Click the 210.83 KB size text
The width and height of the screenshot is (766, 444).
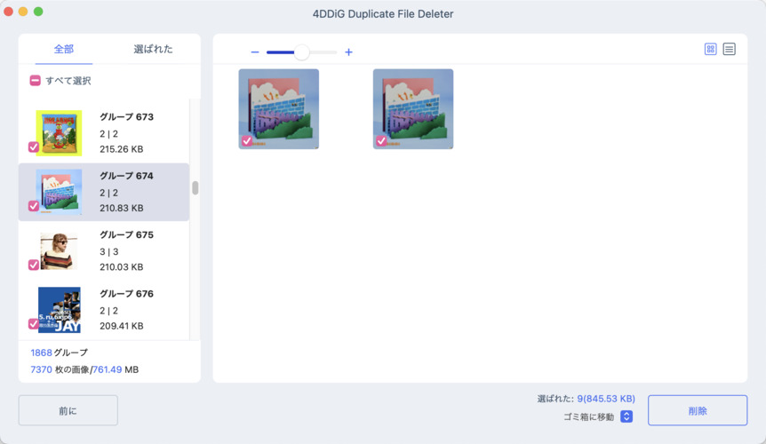tap(122, 209)
